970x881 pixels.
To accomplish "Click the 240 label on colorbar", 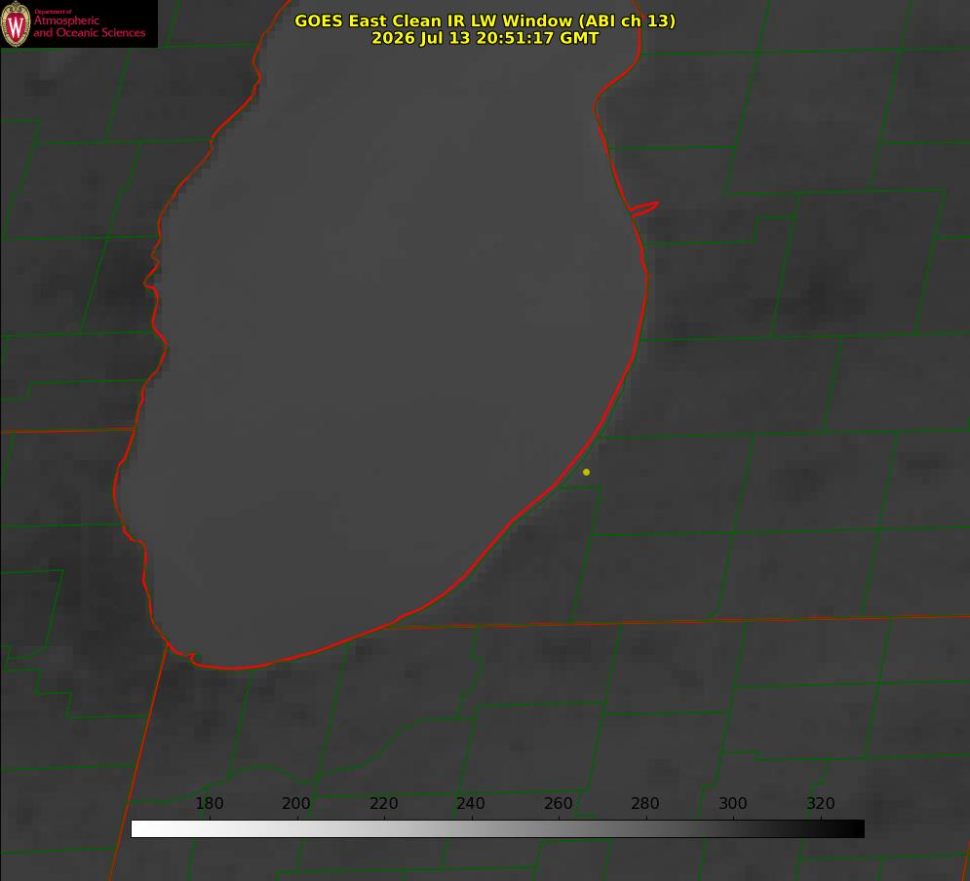I will (x=471, y=803).
